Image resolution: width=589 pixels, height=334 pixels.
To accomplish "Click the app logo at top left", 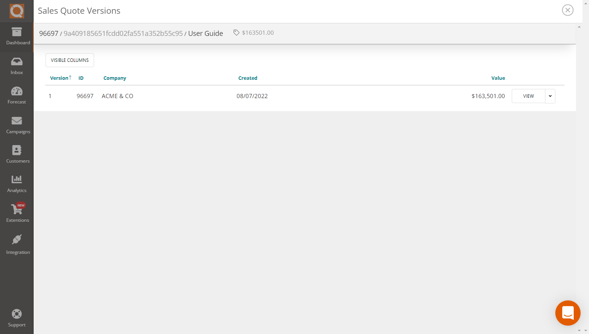I will point(17,11).
